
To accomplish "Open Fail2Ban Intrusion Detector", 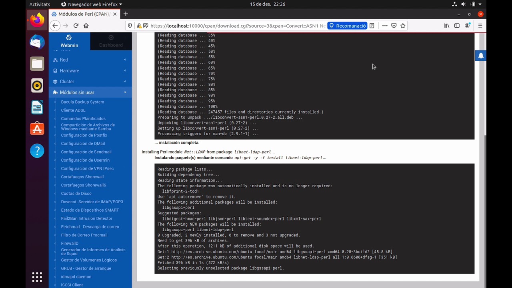I will click(x=86, y=218).
